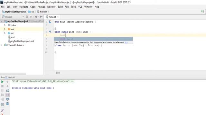206x115 pixels.
Task: Click the make project icon at top right
Action: (x=202, y=11)
